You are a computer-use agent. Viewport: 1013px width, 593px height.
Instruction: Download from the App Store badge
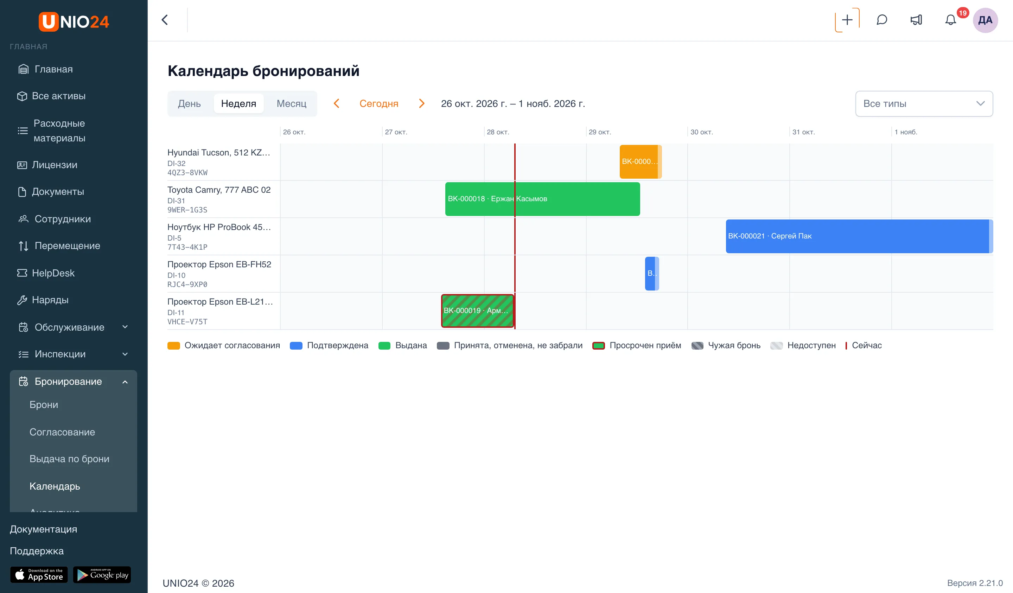39,574
